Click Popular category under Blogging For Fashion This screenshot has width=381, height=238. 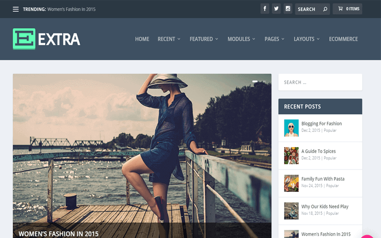pyautogui.click(x=330, y=130)
